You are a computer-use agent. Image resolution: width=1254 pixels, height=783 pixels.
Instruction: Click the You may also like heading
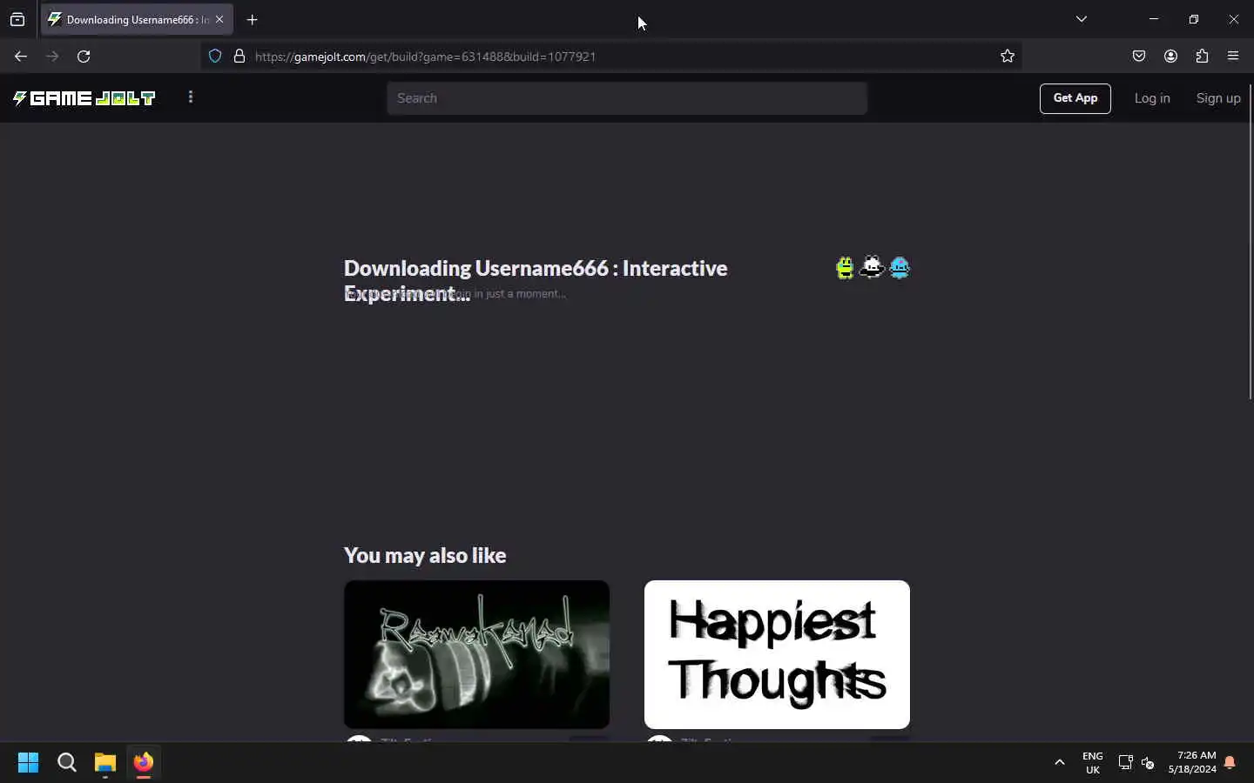click(425, 555)
